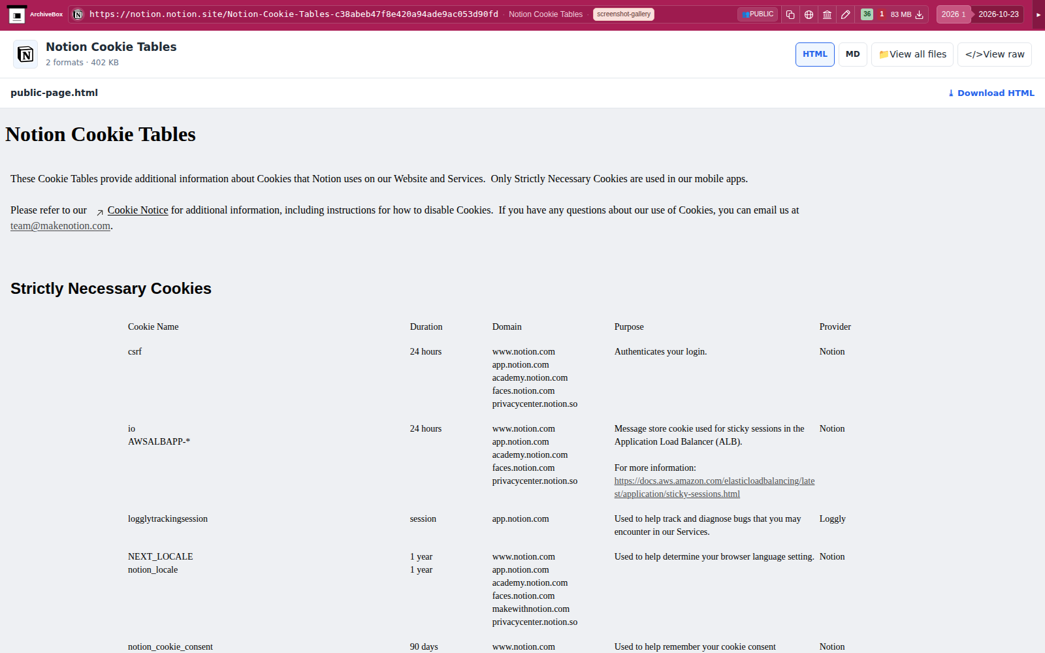Image resolution: width=1045 pixels, height=653 pixels.
Task: Click the pencil edit icon
Action: (845, 14)
